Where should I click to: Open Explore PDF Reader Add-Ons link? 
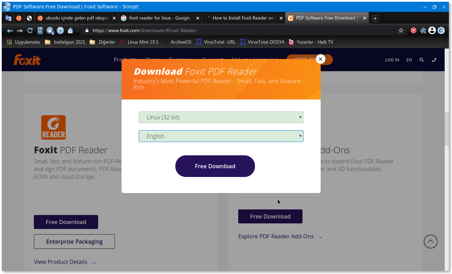tap(280, 237)
